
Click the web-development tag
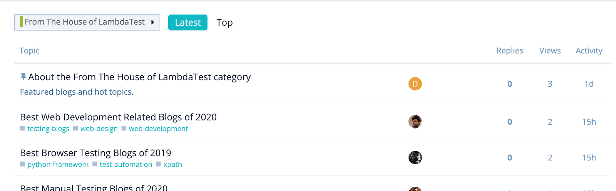click(x=158, y=129)
